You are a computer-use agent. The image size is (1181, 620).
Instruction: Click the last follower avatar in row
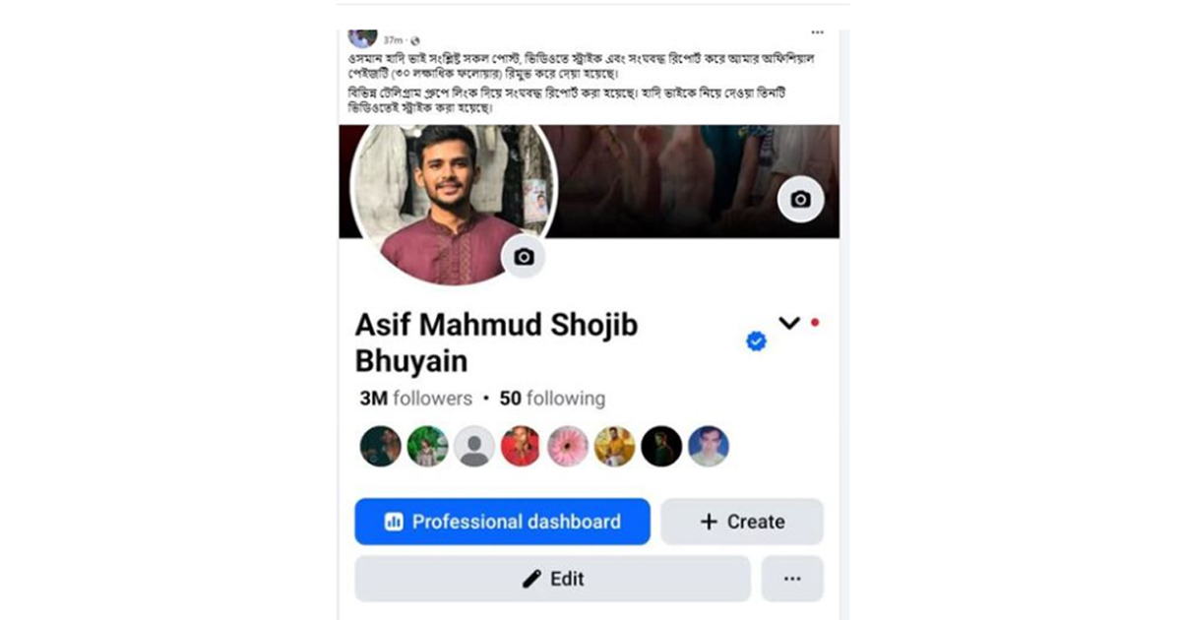click(709, 446)
